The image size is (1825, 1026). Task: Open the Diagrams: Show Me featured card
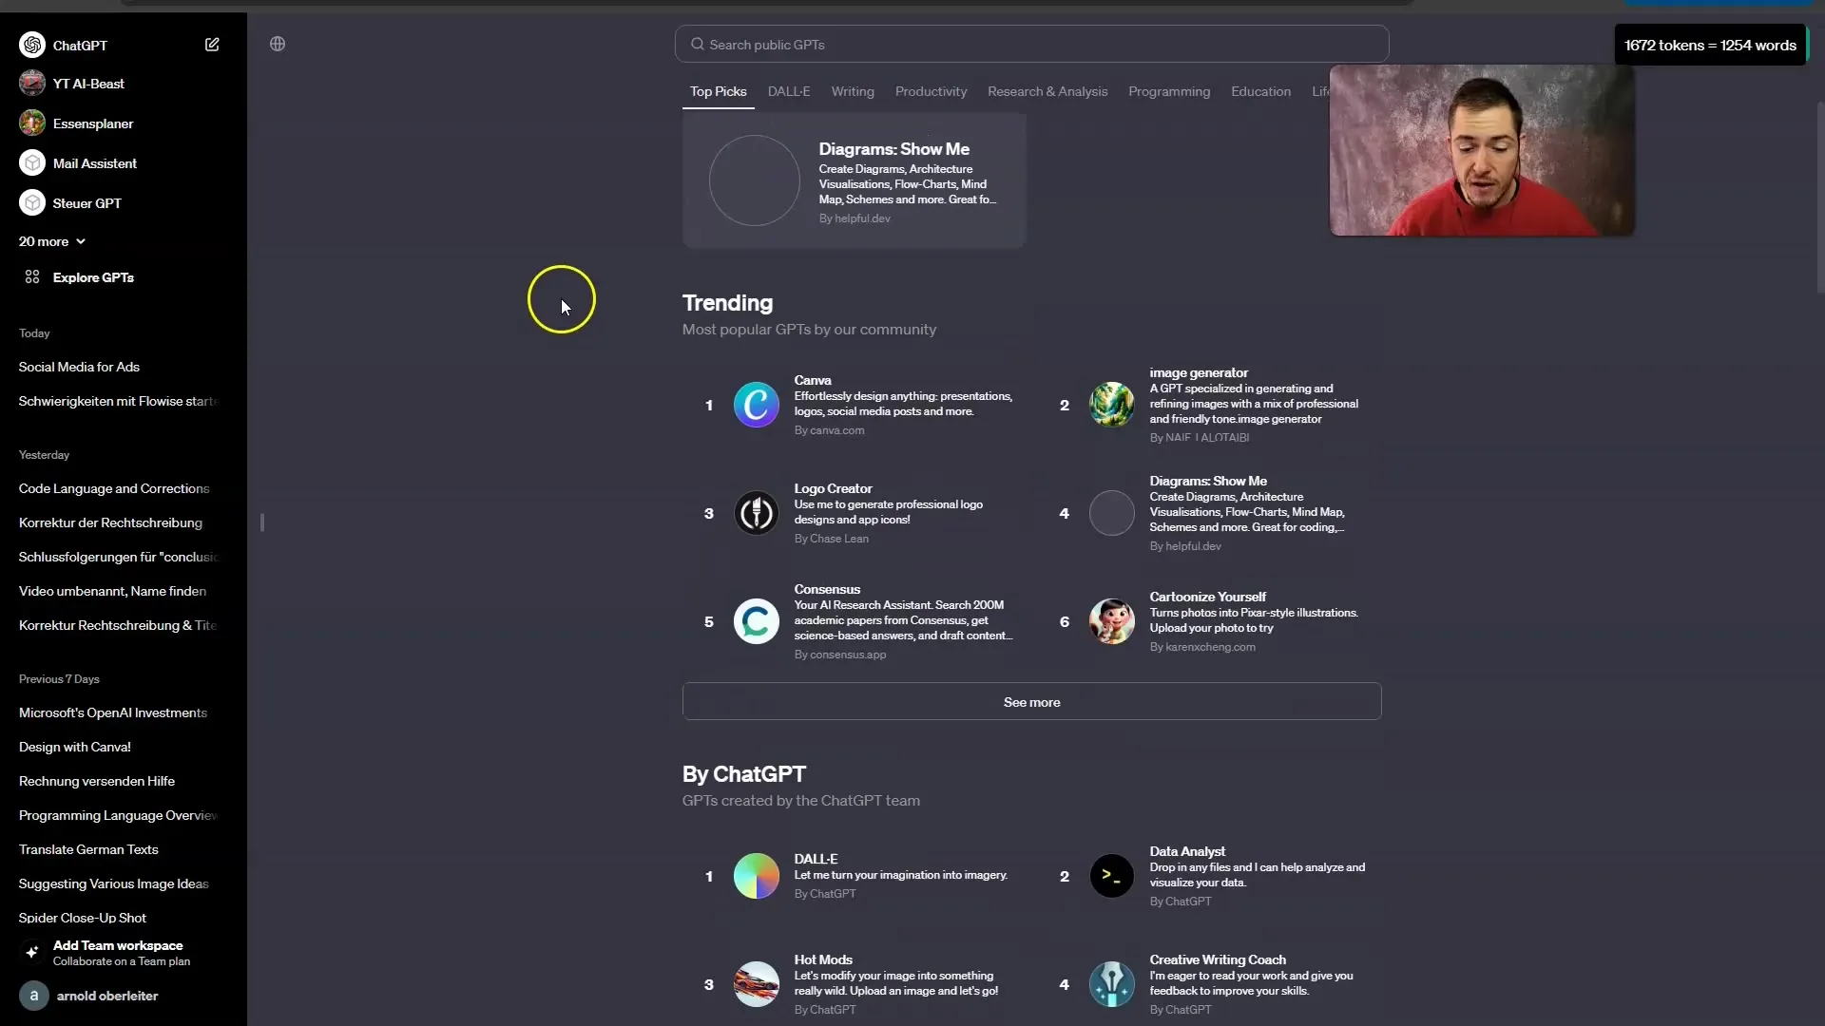click(x=855, y=180)
